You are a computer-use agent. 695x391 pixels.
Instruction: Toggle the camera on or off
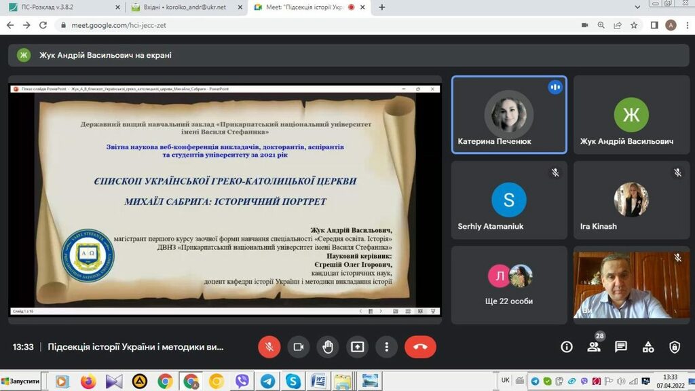(x=298, y=347)
